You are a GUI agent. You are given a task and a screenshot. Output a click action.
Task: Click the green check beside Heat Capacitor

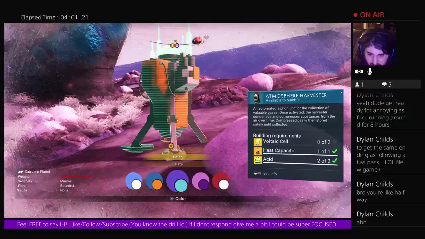[334, 151]
